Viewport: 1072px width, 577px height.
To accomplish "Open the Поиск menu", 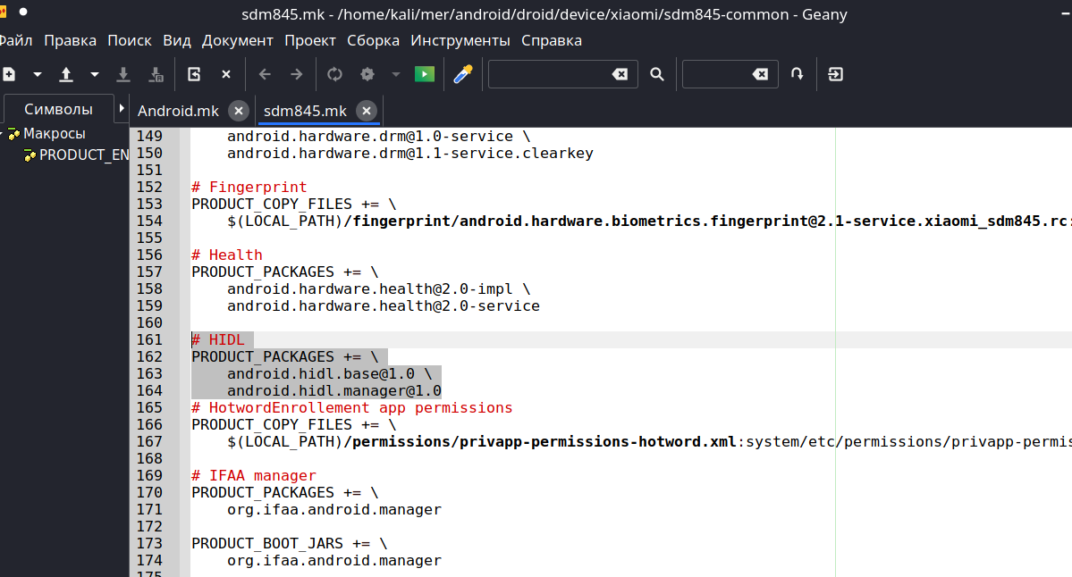I will pos(130,40).
